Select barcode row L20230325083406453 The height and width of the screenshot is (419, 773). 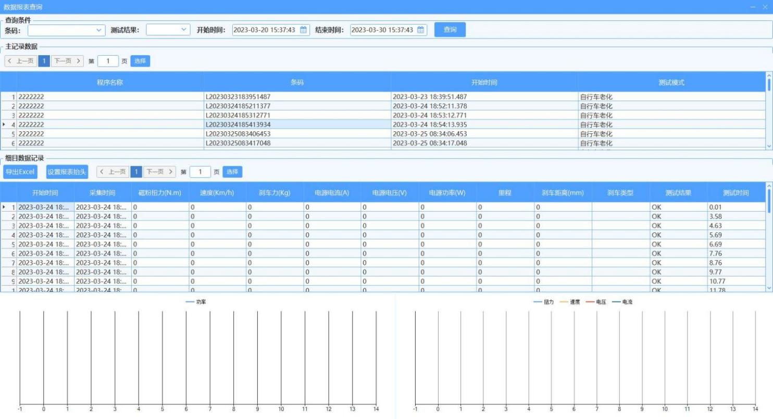click(x=297, y=134)
